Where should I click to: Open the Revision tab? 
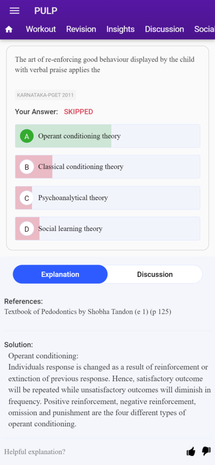click(x=81, y=29)
